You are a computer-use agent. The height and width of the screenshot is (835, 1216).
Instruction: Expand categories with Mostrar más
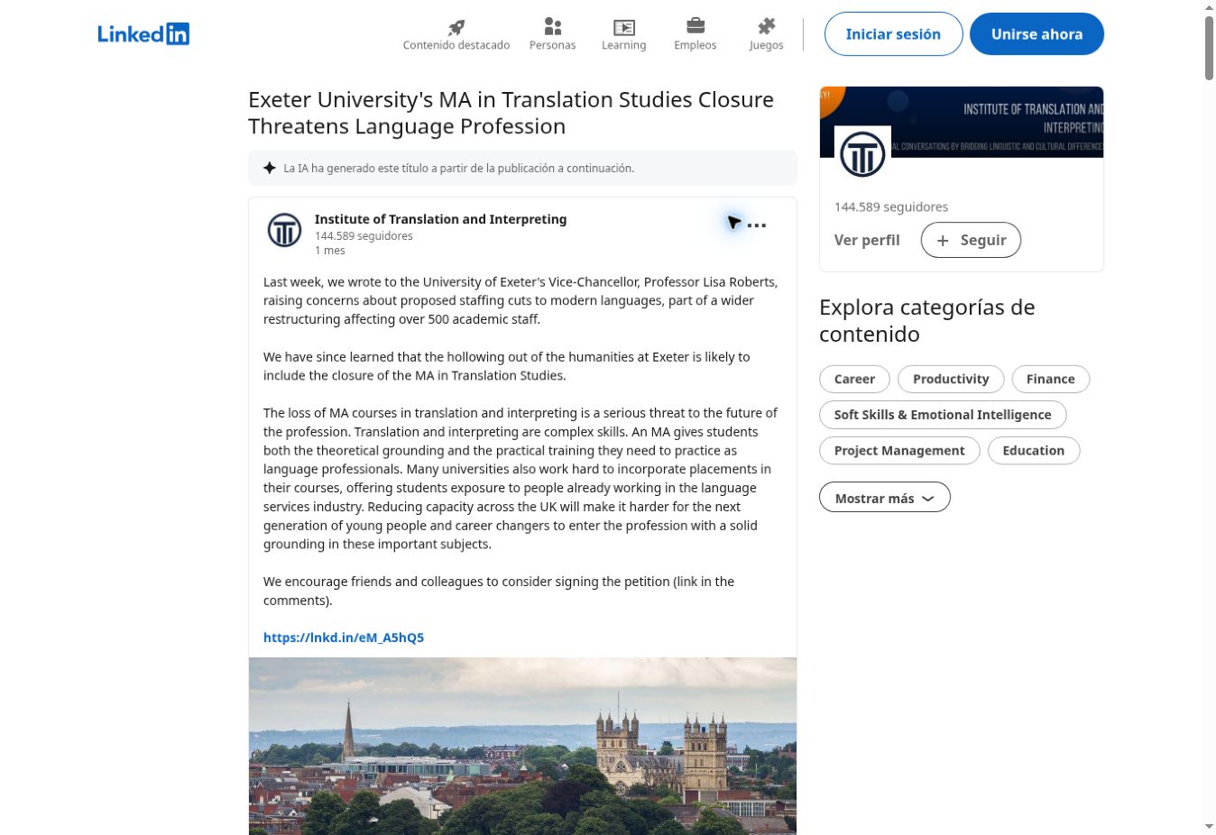coord(885,498)
